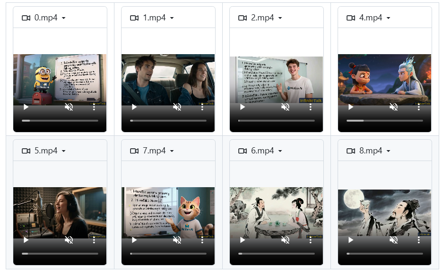Unmute the 5.mp4 video
443x276 pixels.
69,240
